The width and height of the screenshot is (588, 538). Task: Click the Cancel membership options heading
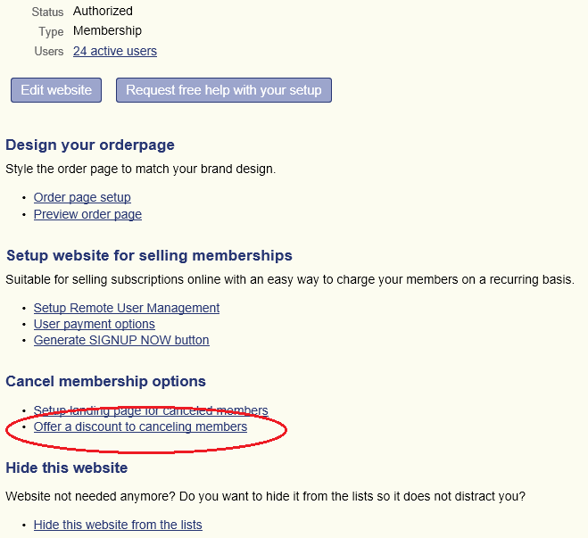pyautogui.click(x=106, y=382)
